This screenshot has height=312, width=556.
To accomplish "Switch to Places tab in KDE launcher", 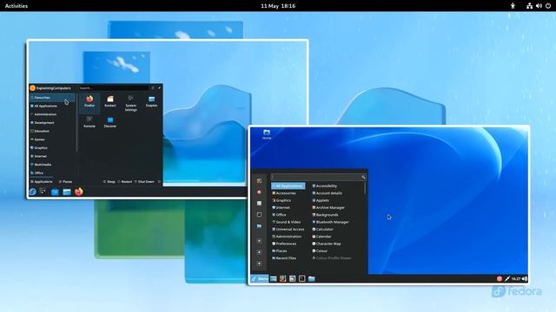I will [x=65, y=181].
